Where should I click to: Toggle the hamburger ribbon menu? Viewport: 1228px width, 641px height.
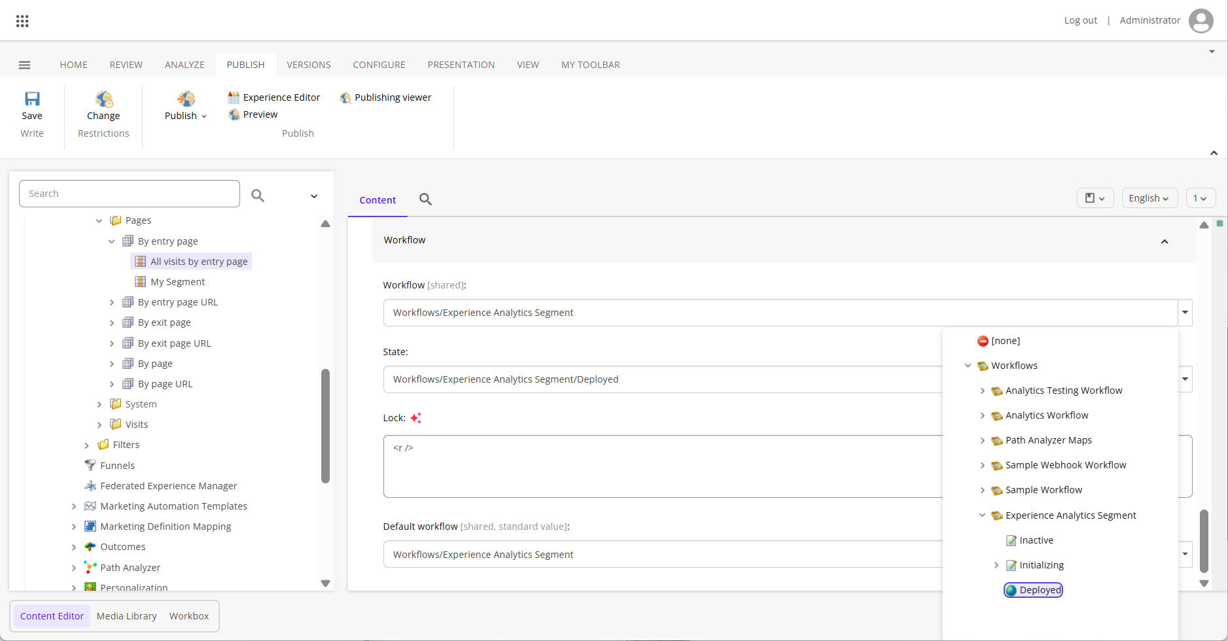pyautogui.click(x=25, y=65)
